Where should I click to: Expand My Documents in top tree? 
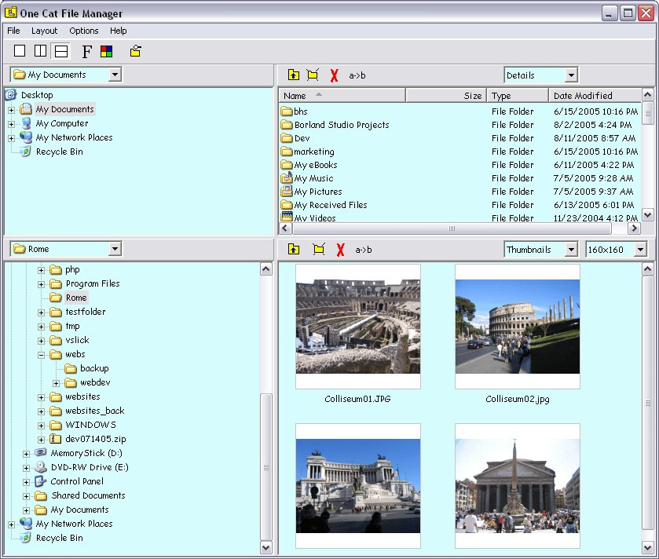pos(11,110)
